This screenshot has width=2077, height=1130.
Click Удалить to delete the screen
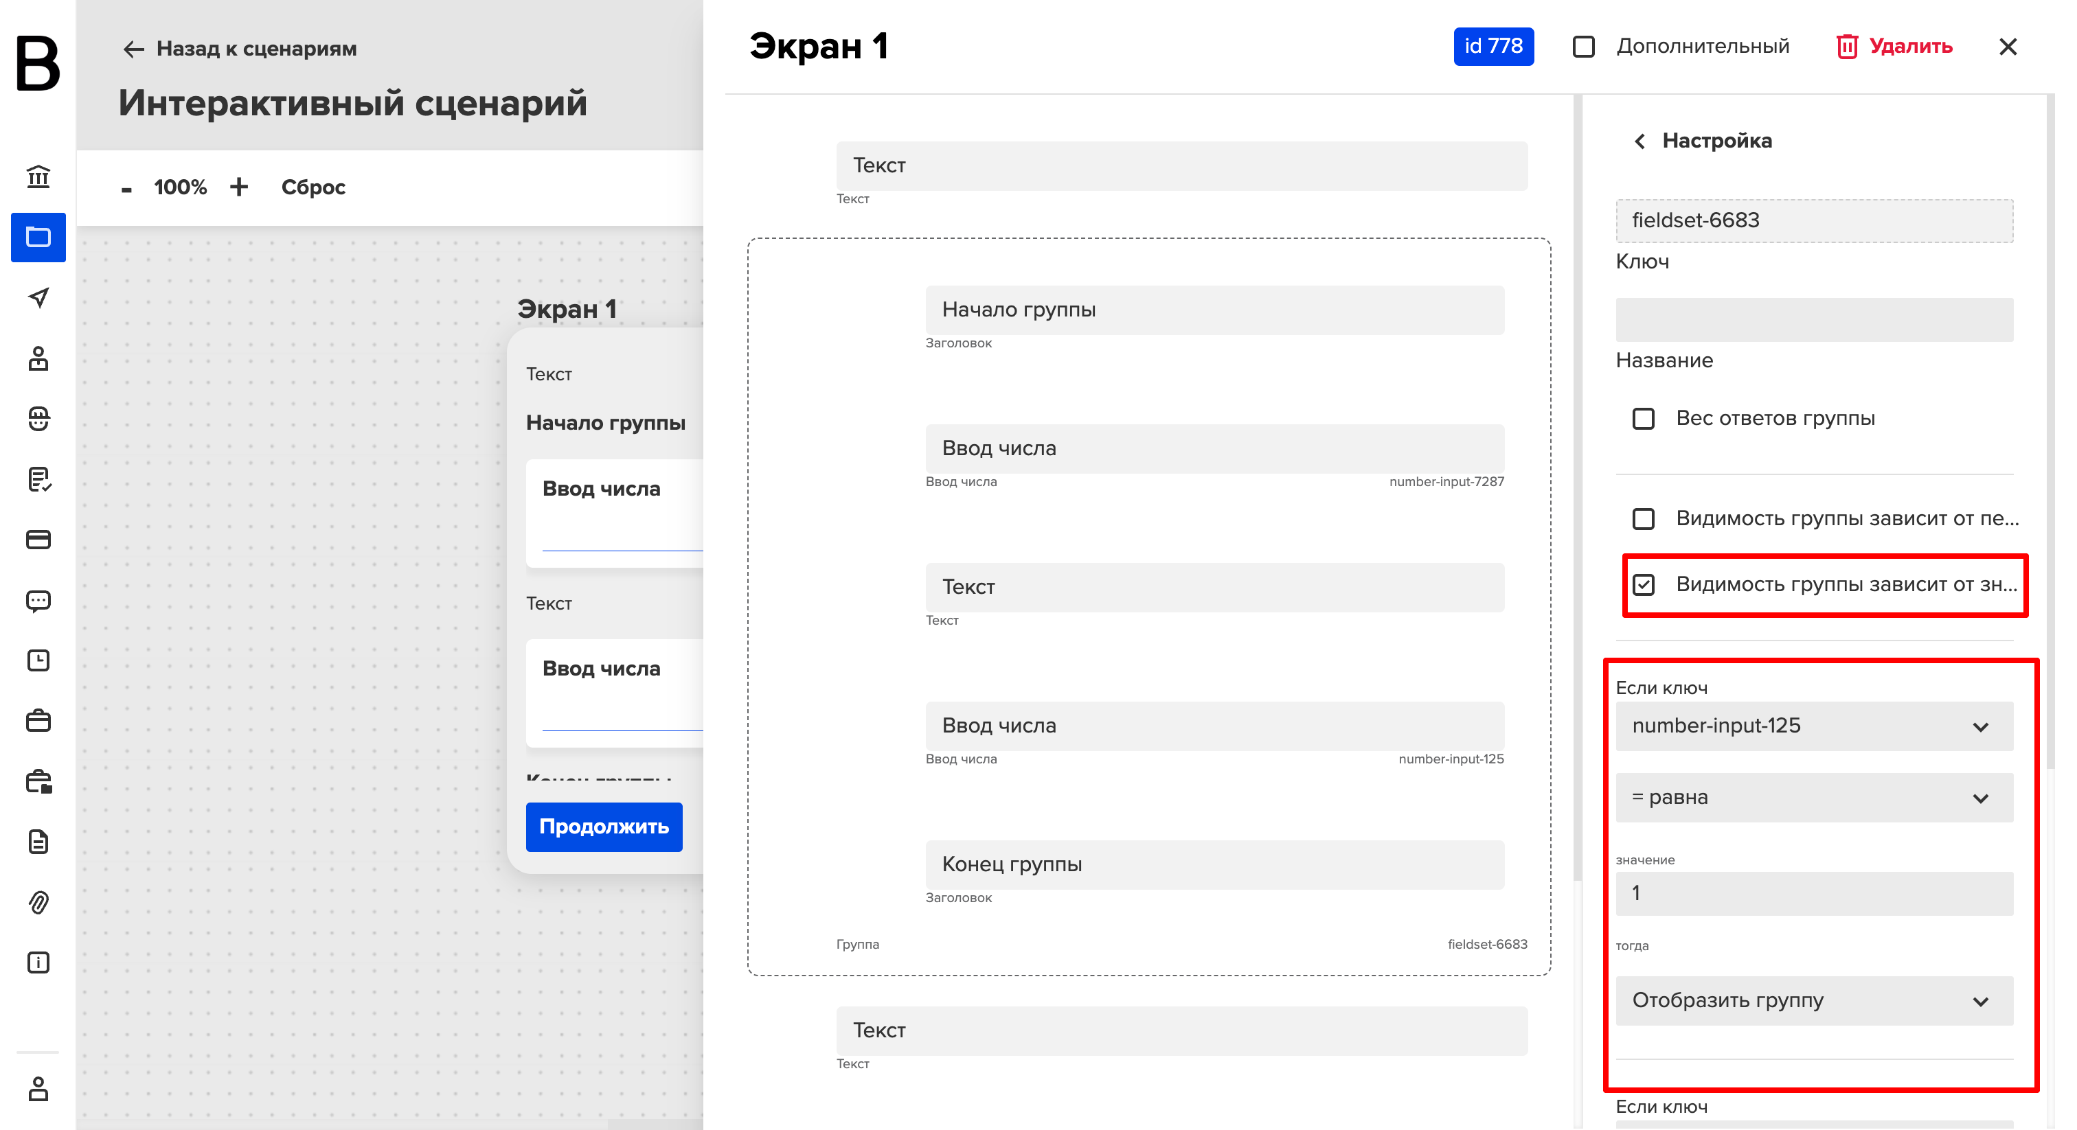1894,47
